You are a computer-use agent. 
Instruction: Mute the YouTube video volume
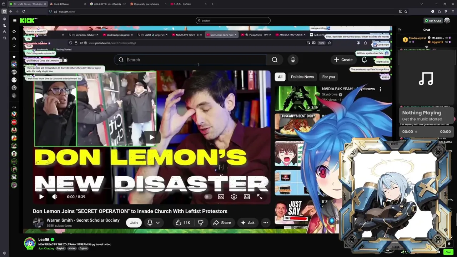pyautogui.click(x=55, y=197)
